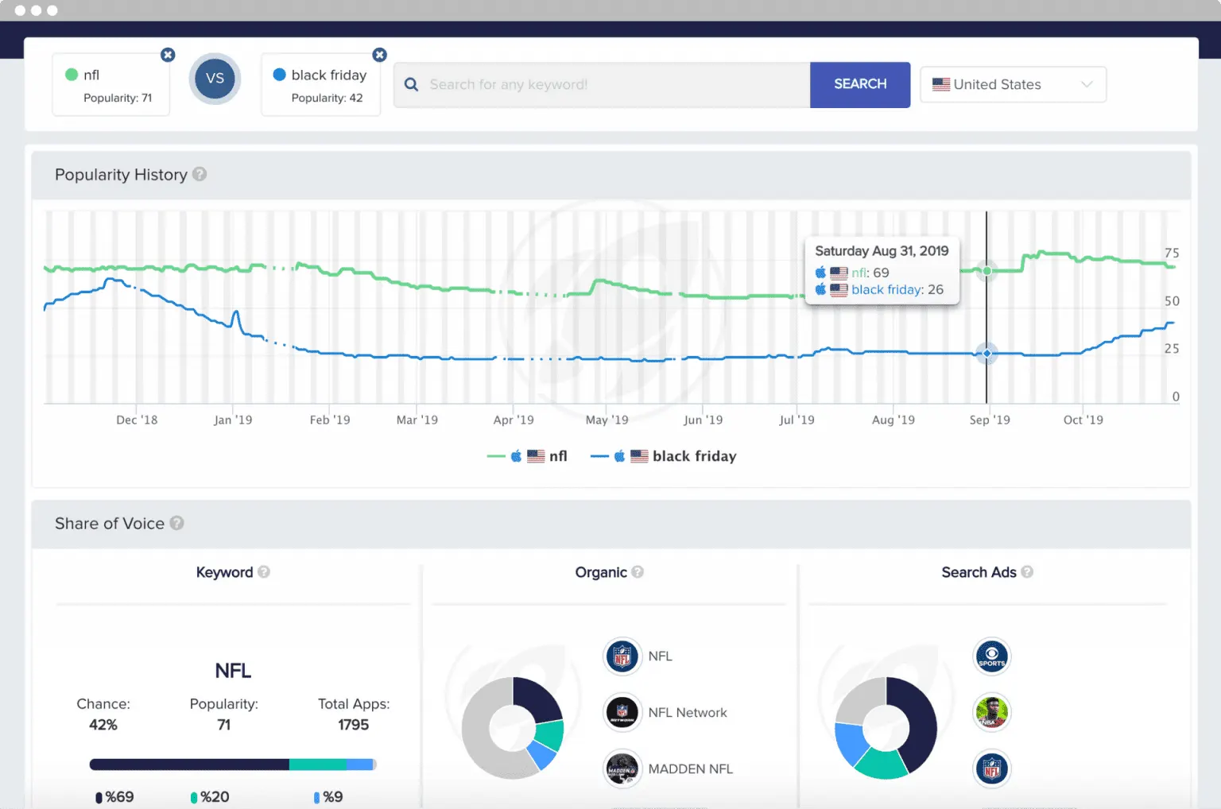Click the search magnifier icon
The width and height of the screenshot is (1221, 809).
(411, 84)
